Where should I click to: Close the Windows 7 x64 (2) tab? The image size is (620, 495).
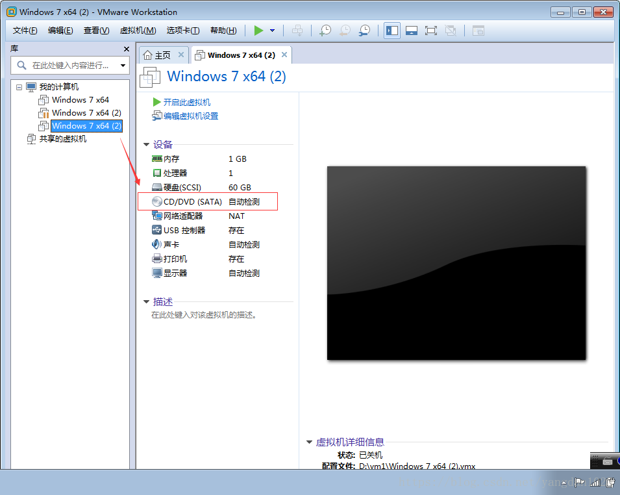pos(284,55)
